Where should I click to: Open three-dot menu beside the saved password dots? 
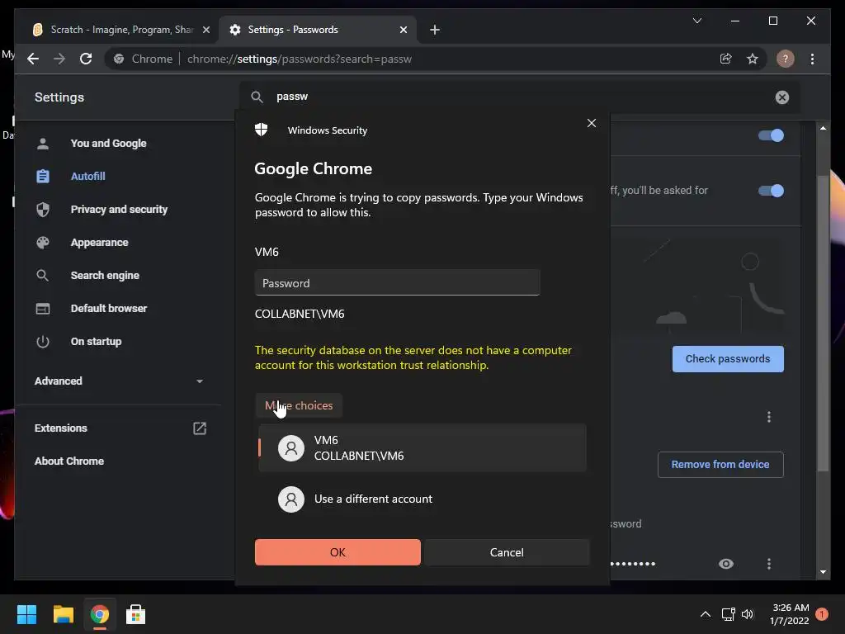pyautogui.click(x=768, y=564)
